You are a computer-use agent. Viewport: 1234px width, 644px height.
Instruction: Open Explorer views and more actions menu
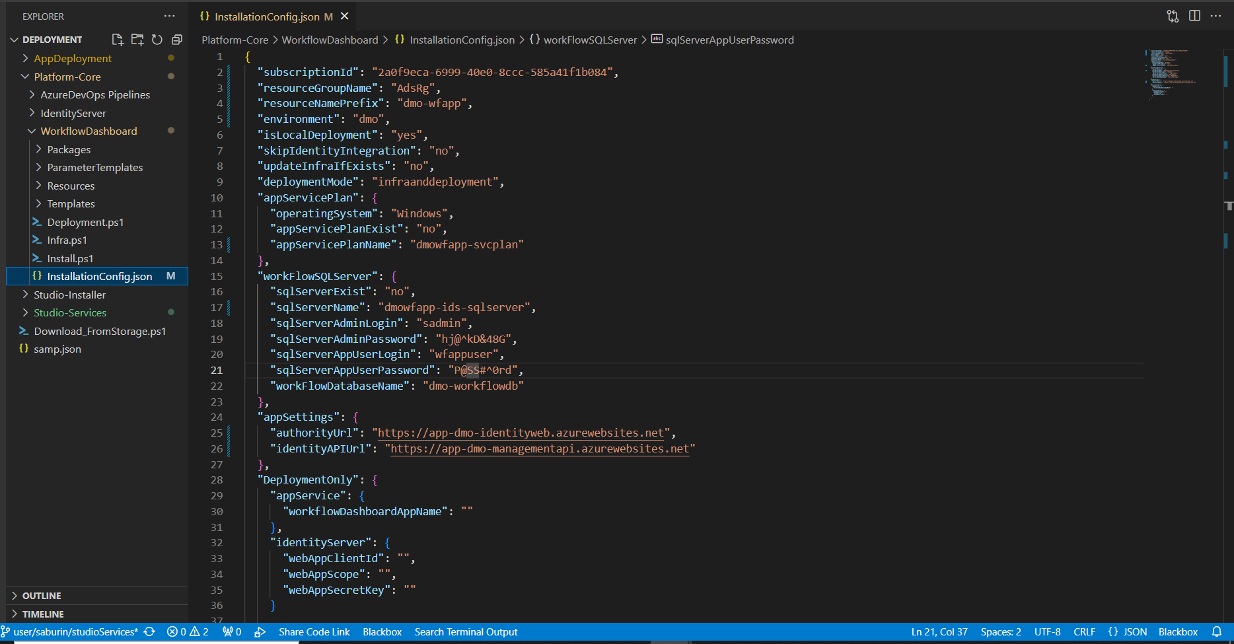click(170, 16)
